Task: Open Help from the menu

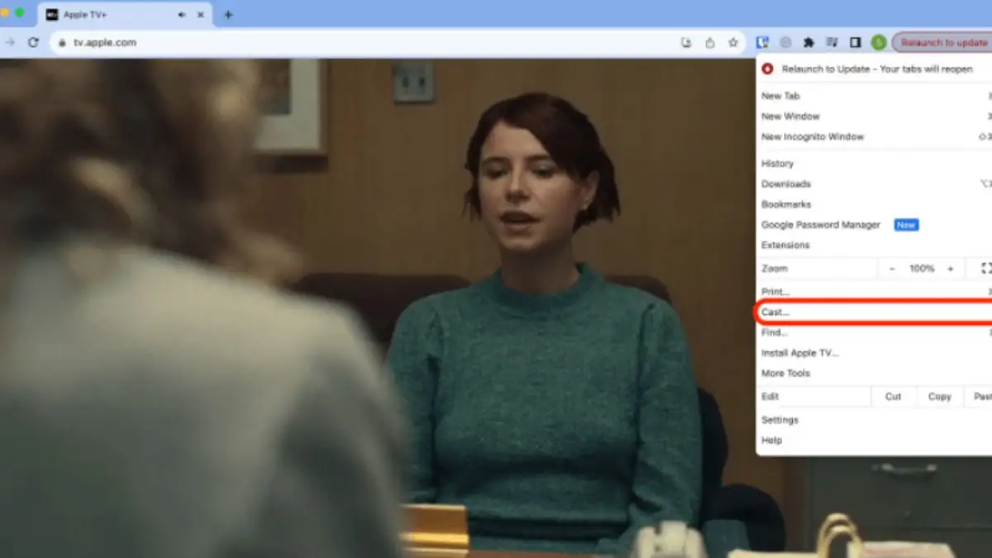Action: pos(874,440)
